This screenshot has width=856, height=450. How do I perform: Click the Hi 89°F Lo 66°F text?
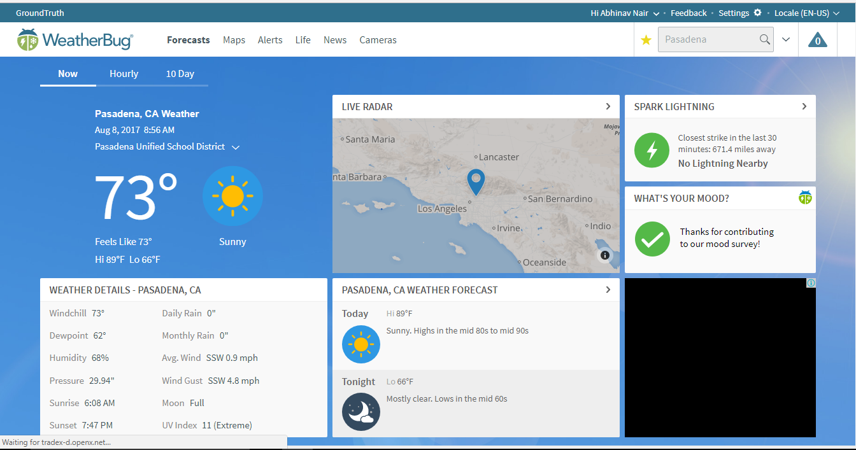[x=127, y=260]
